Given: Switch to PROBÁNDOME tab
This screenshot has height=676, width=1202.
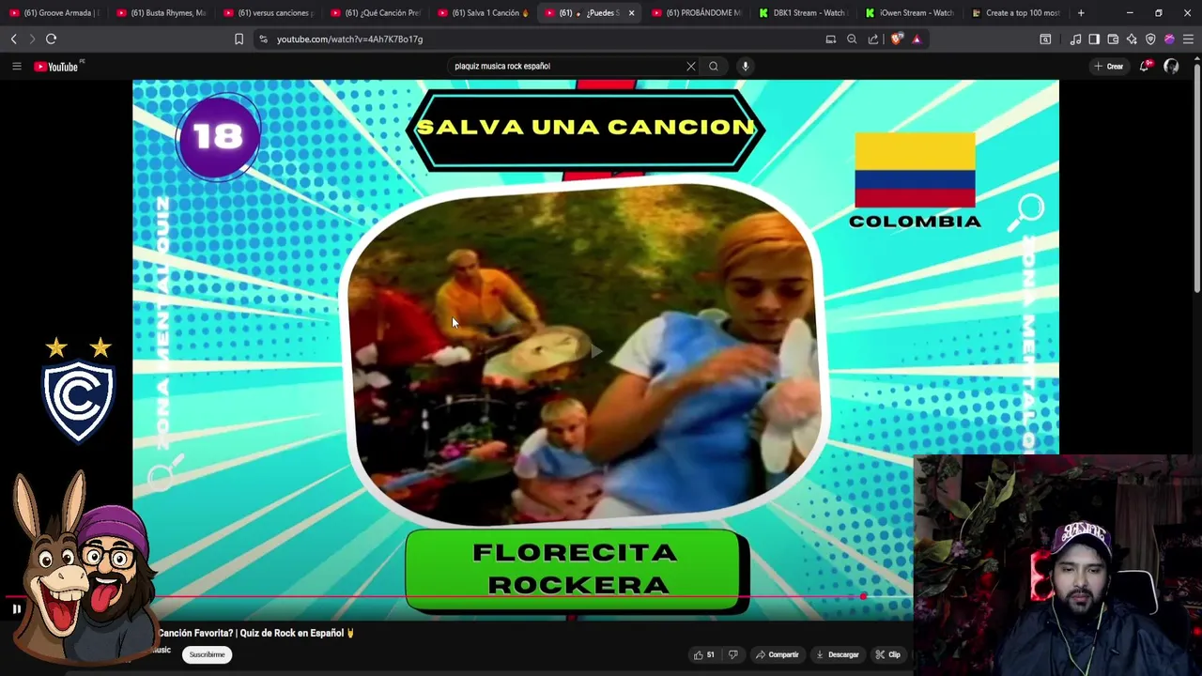Looking at the screenshot, I should click(x=697, y=13).
